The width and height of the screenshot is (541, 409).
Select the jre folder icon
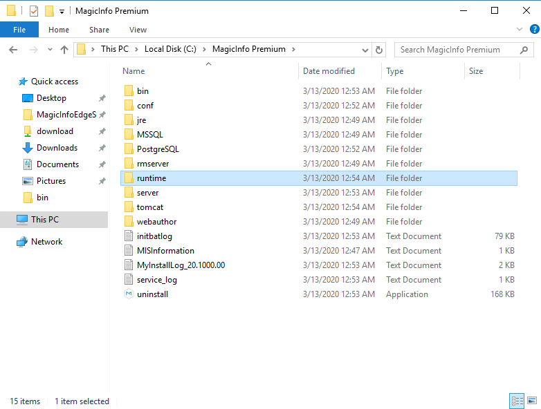[129, 120]
